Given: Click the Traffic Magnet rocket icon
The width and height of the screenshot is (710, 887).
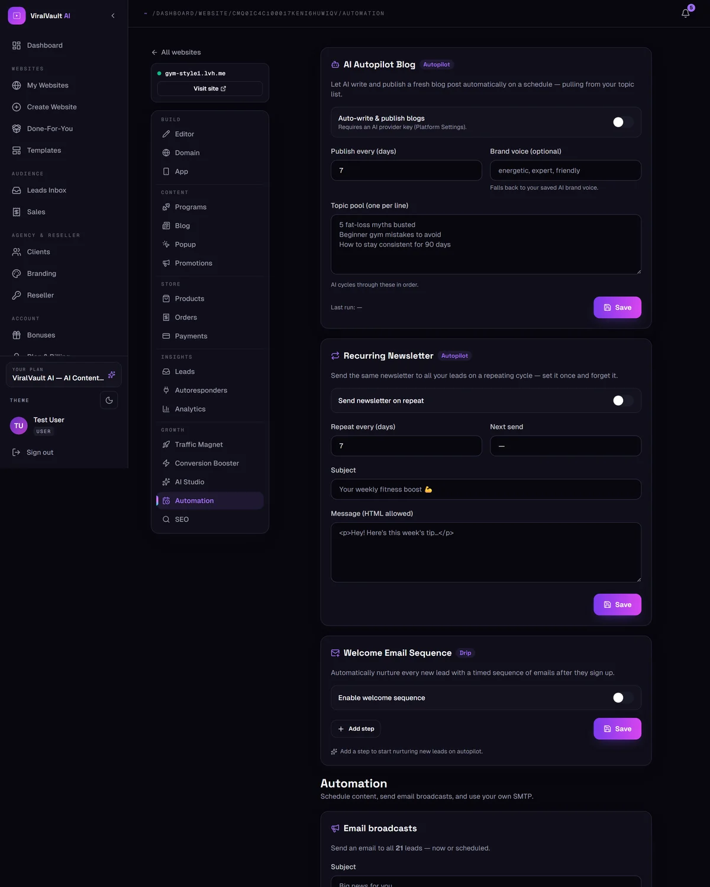Looking at the screenshot, I should [166, 445].
